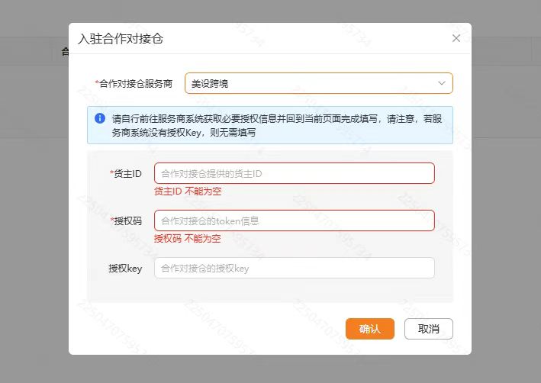Focus the 货主ID input field

click(x=295, y=173)
